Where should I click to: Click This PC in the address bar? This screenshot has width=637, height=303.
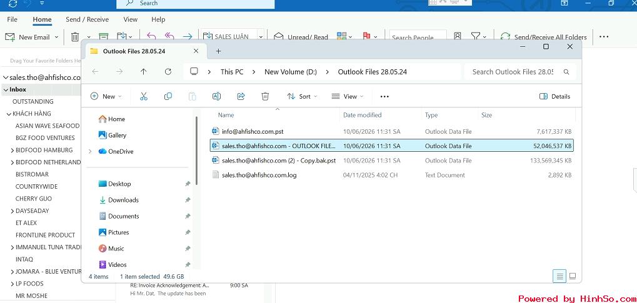tap(232, 72)
